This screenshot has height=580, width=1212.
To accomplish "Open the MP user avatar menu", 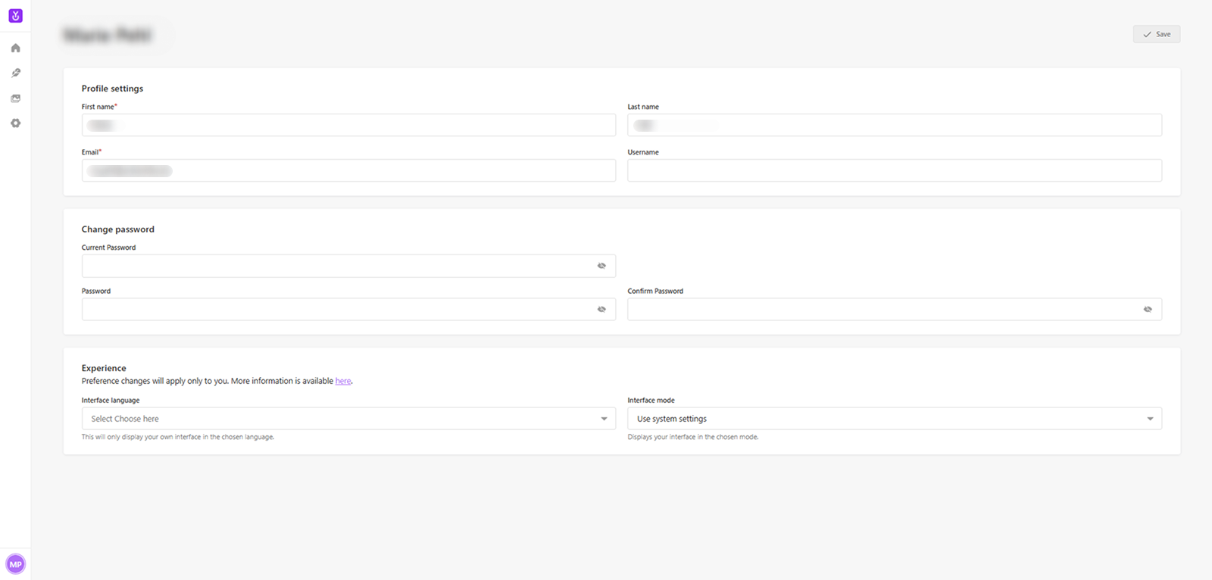I will coord(15,564).
